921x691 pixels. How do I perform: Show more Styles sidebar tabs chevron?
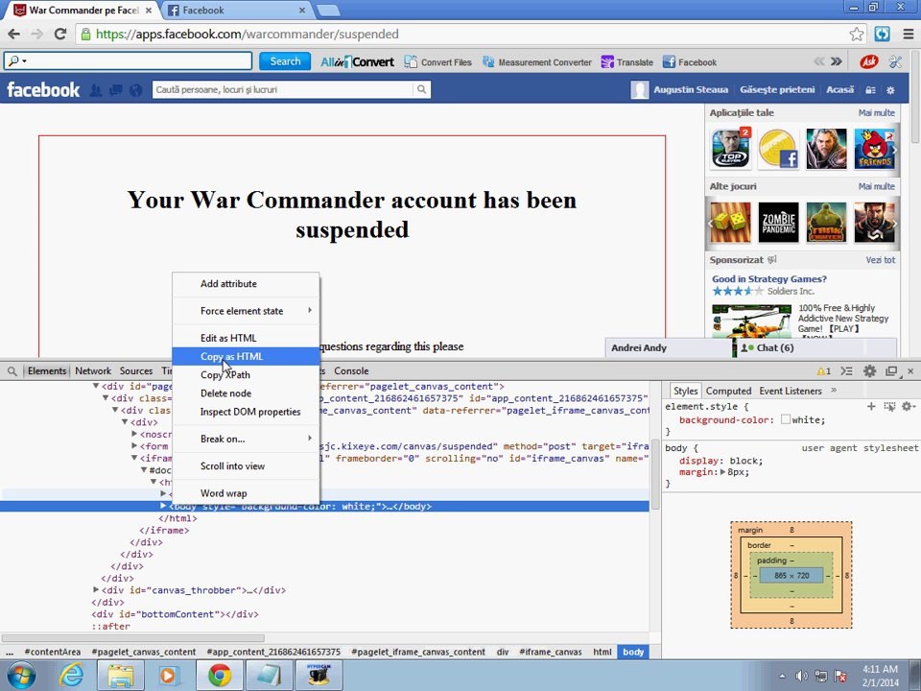click(833, 391)
